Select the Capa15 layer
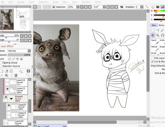165x127 pixels. tap(17, 115)
